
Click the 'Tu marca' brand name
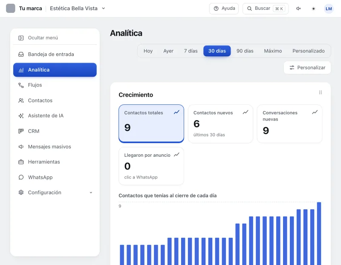(30, 9)
